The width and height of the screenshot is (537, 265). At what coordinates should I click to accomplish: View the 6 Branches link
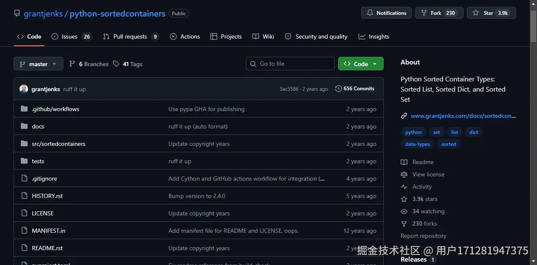coord(89,64)
